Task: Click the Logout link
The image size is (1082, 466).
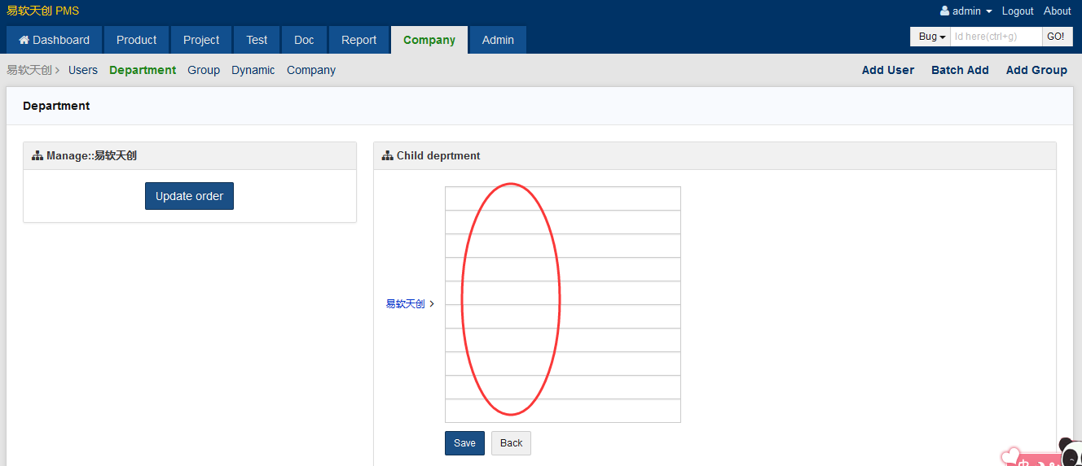Action: (x=1018, y=11)
